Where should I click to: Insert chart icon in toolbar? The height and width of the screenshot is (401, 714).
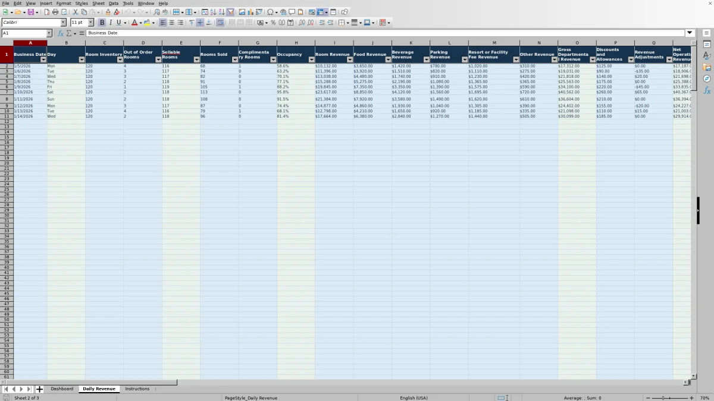tap(250, 12)
